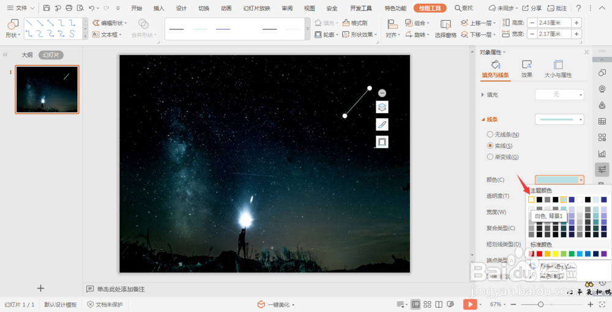
Task: Click 批注 (Comment) button
Action: (557, 8)
